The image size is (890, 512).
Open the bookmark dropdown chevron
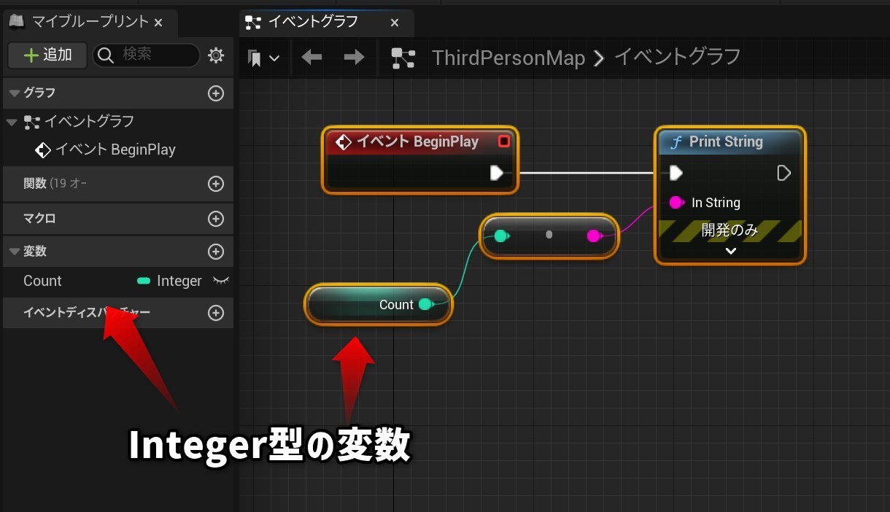[274, 57]
